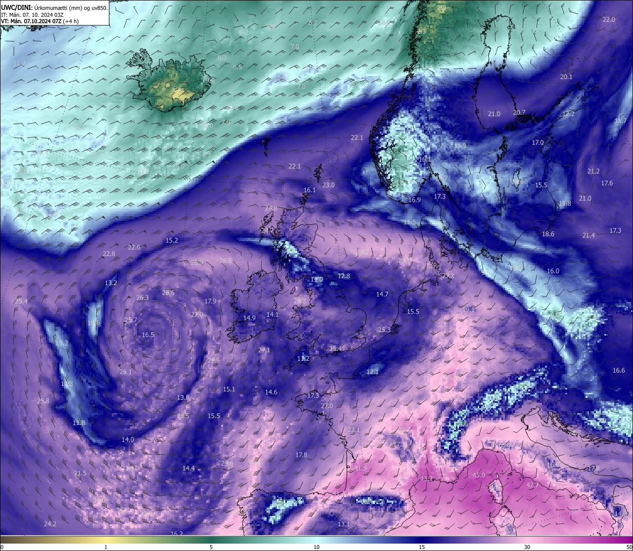Image resolution: width=633 pixels, height=551 pixels.
Task: Click the '19.1' value label
Action: pos(468,309)
